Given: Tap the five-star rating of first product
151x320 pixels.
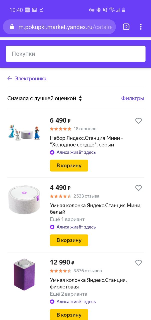Looking at the screenshot, I should (61, 129).
